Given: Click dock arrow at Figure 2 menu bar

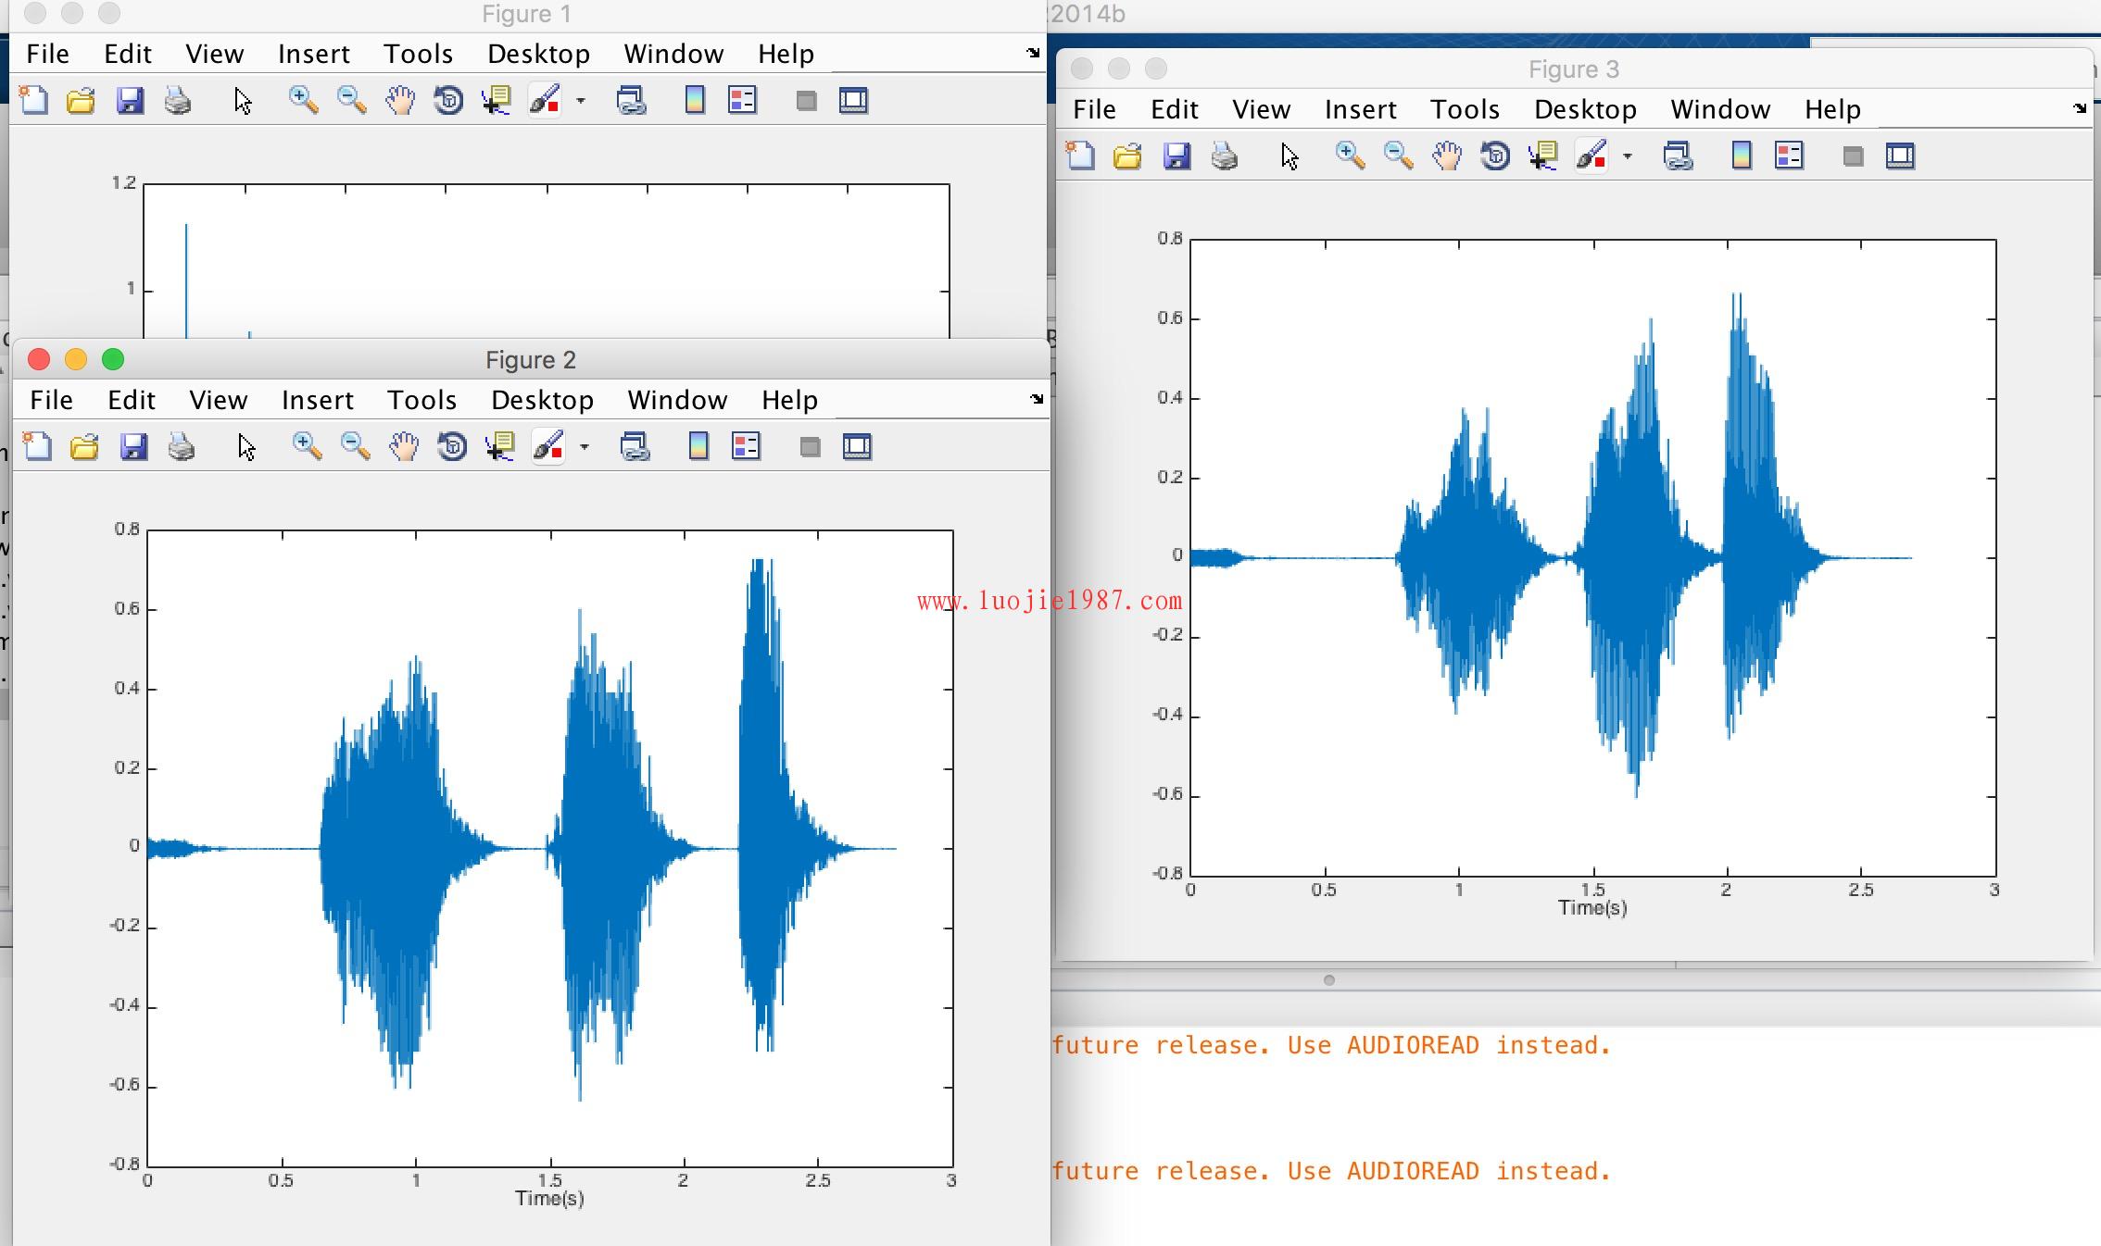Looking at the screenshot, I should pyautogui.click(x=1037, y=399).
